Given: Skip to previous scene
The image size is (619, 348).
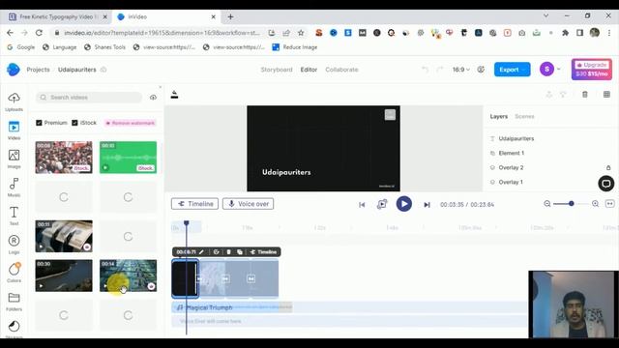Looking at the screenshot, I should click(x=362, y=204).
